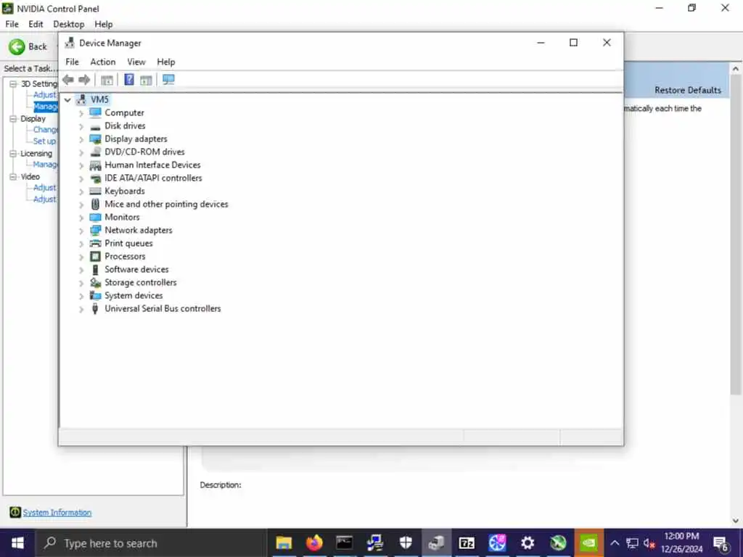Open File Explorer from the taskbar
The image size is (743, 557).
[x=284, y=542]
